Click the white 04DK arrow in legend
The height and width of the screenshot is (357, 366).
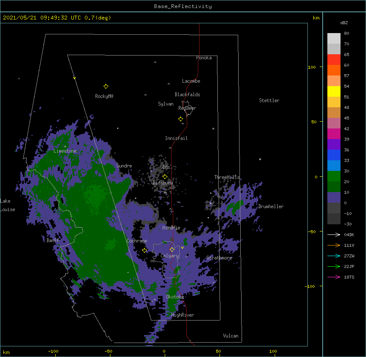click(x=334, y=234)
